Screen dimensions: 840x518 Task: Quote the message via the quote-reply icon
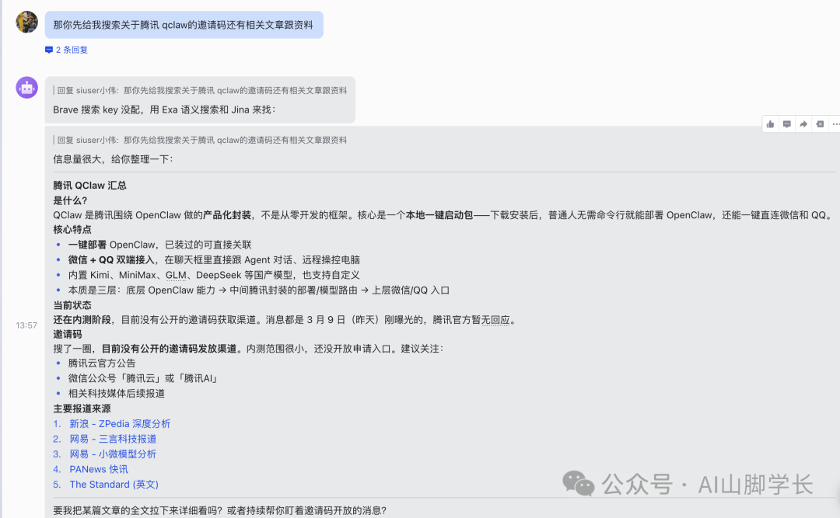click(821, 123)
